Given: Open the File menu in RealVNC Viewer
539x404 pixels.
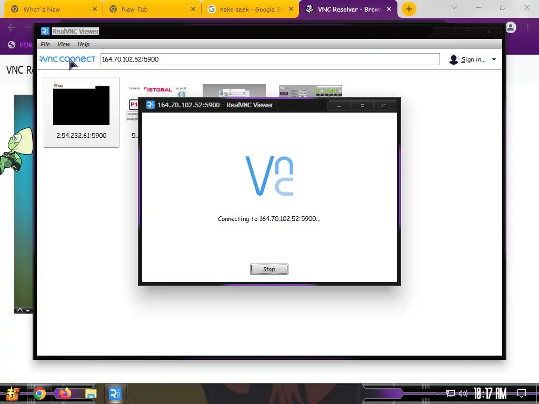Looking at the screenshot, I should point(45,44).
